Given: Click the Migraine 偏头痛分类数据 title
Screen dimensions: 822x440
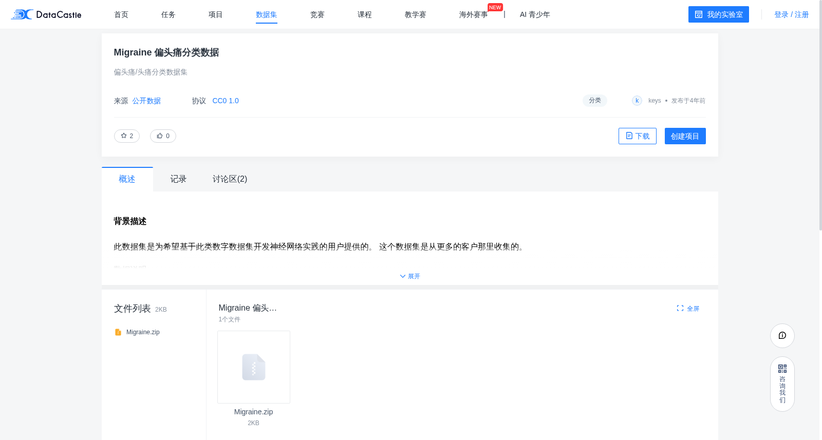Looking at the screenshot, I should coord(166,52).
